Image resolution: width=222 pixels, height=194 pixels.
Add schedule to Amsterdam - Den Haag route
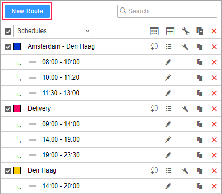tap(154, 46)
